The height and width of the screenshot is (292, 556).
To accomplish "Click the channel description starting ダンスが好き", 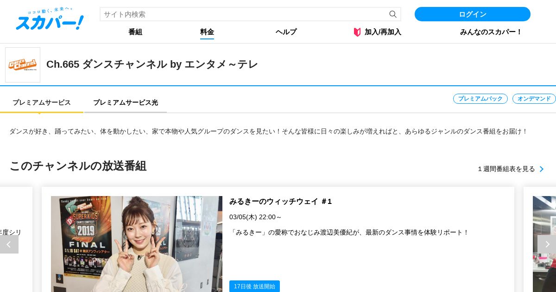I will tap(268, 132).
